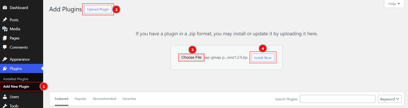
Task: Expand the Help dropdown
Action: coord(394,4)
